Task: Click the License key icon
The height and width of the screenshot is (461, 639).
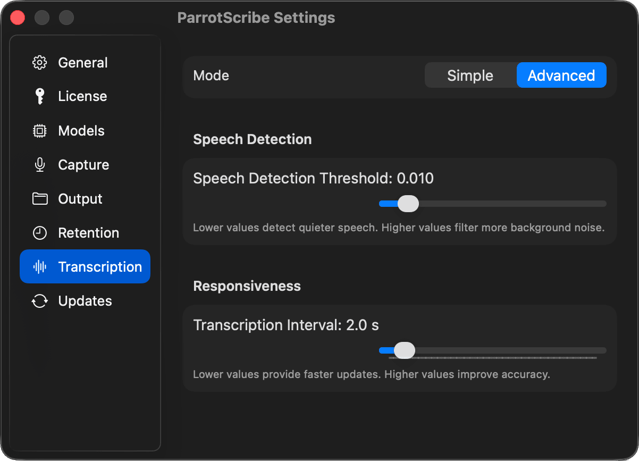Action: click(40, 96)
